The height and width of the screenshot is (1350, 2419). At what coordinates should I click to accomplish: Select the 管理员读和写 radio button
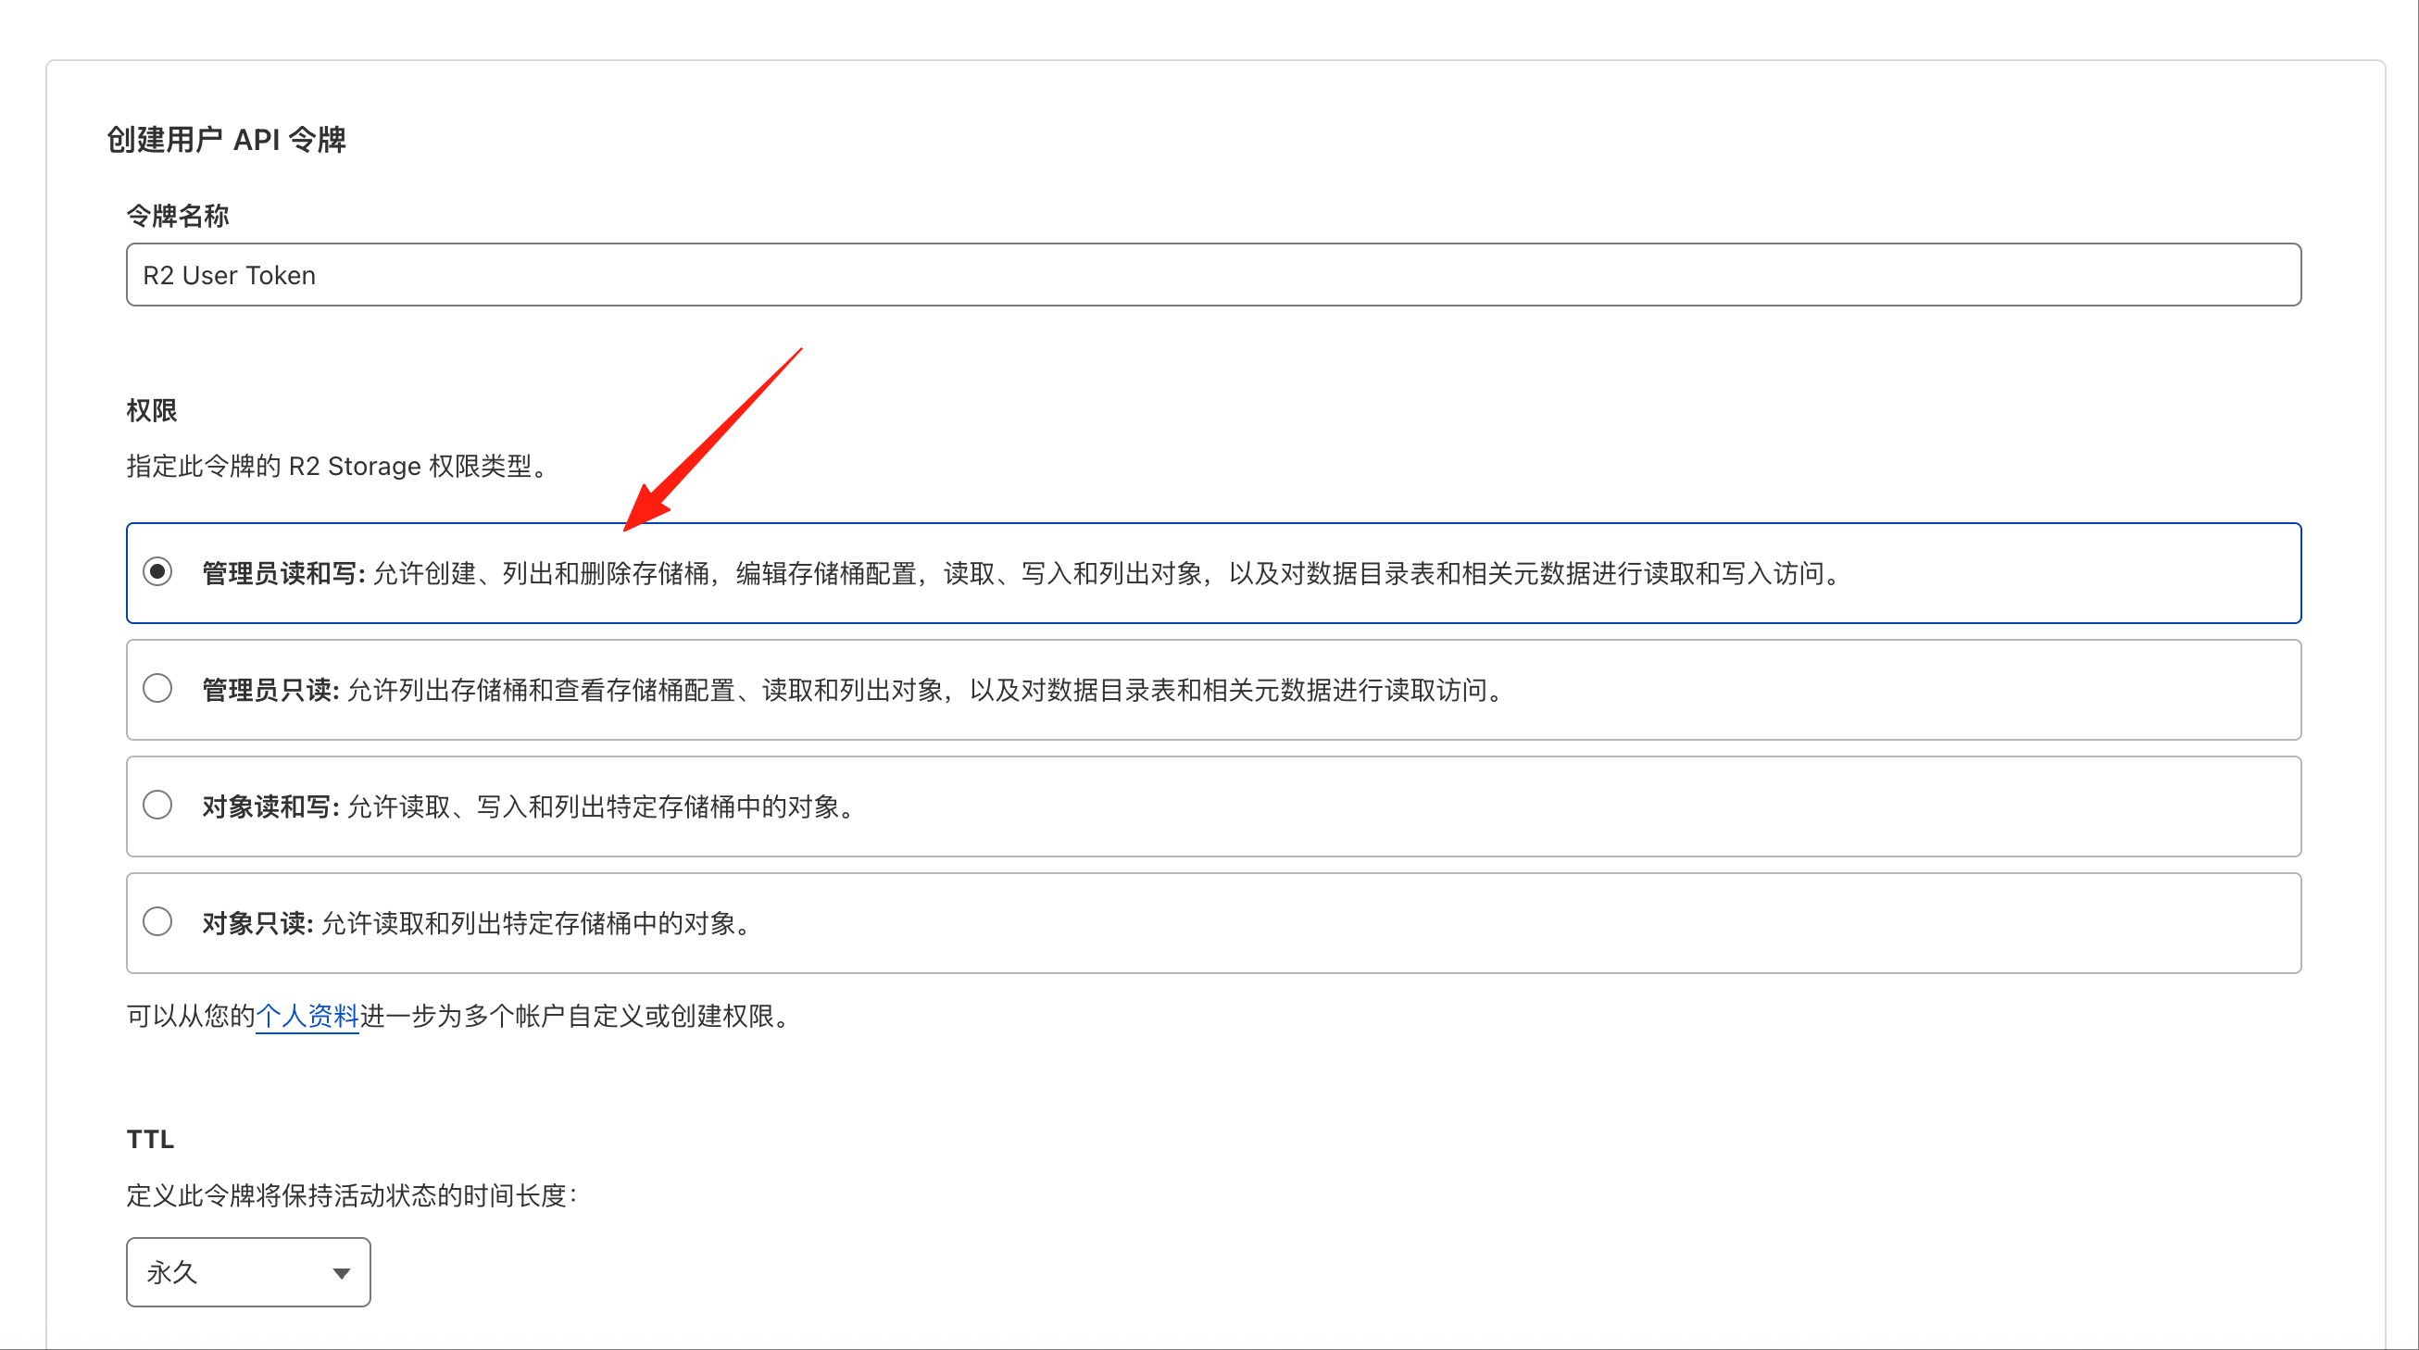pos(157,571)
